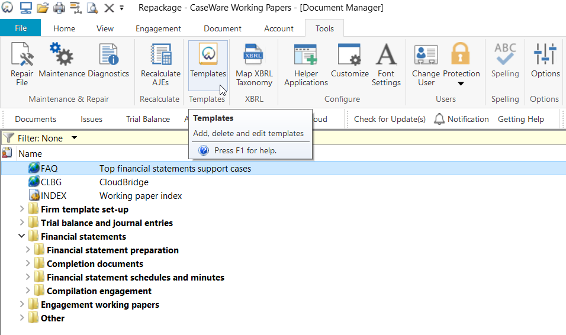566x335 pixels.
Task: Open the Protection dropdown arrow
Action: tap(461, 83)
